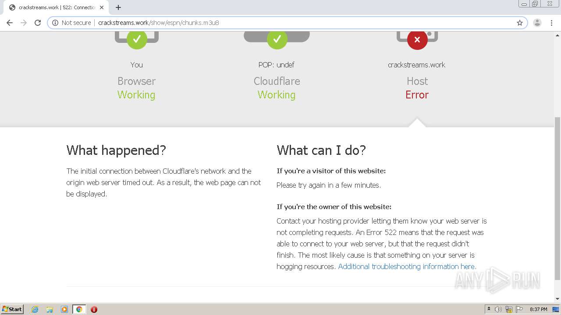The height and width of the screenshot is (315, 561).
Task: Click the Cloudflare label
Action: pos(277,81)
